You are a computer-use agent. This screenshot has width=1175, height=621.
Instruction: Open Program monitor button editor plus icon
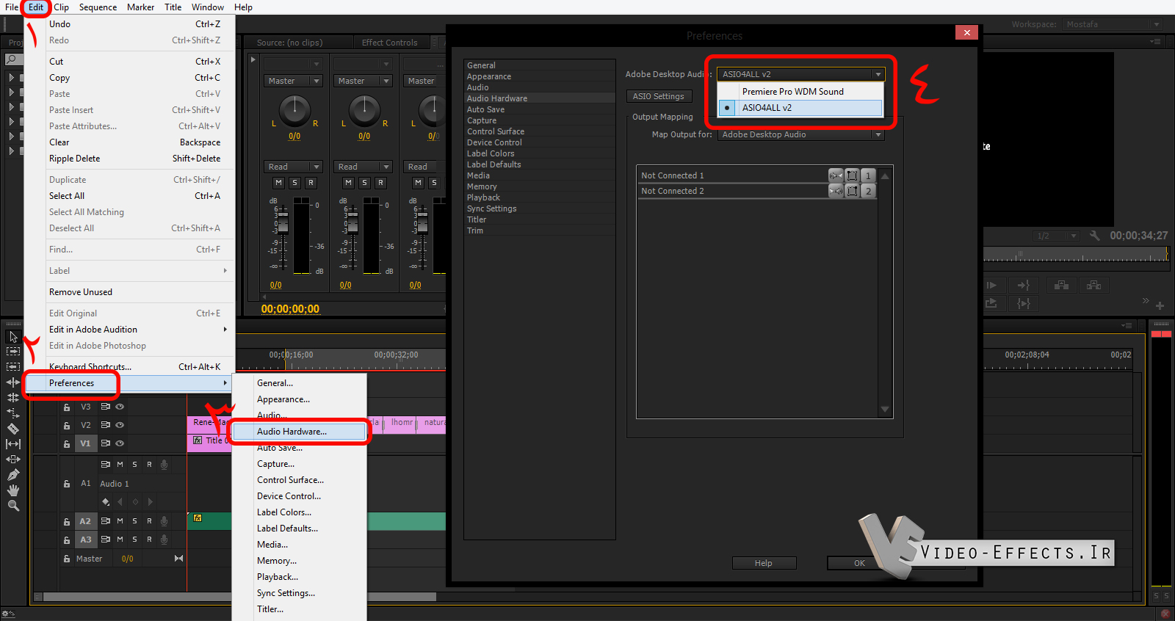pos(1160,305)
